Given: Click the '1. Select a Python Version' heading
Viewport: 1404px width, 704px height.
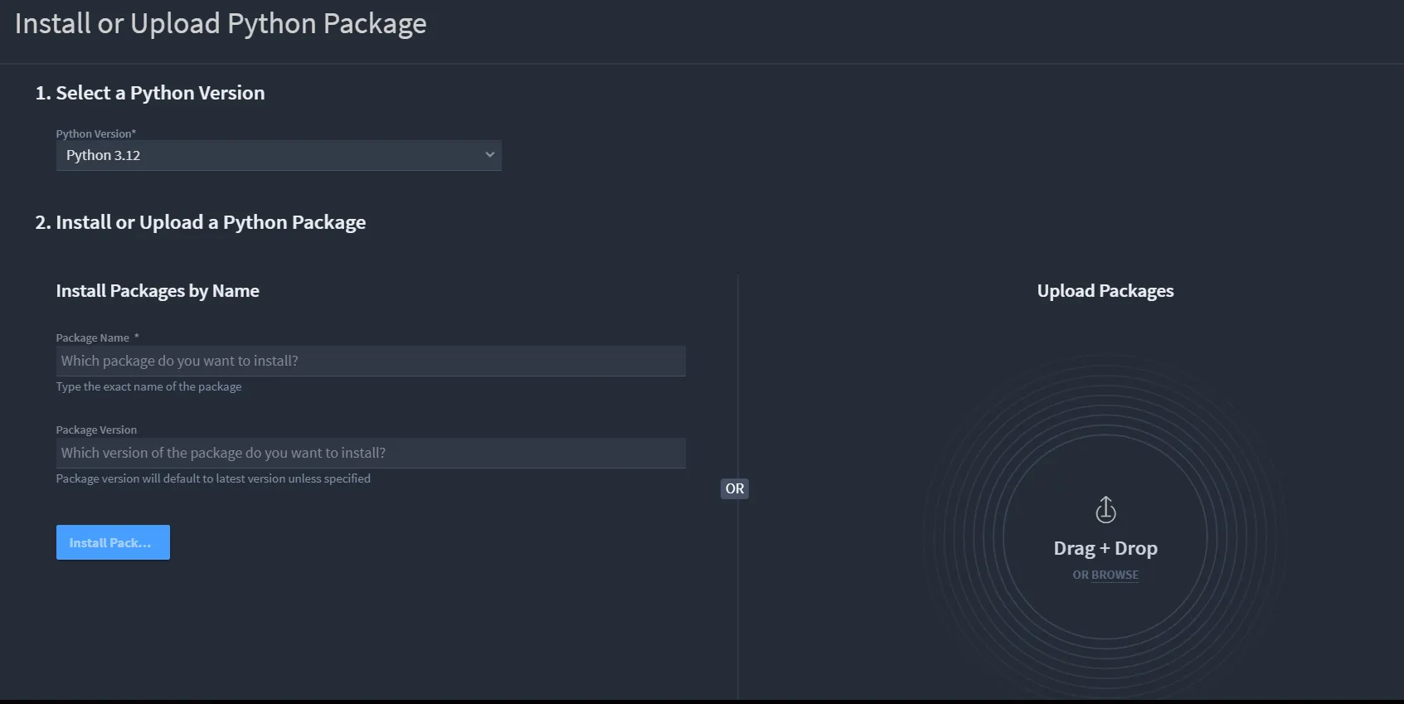Looking at the screenshot, I should tap(150, 93).
